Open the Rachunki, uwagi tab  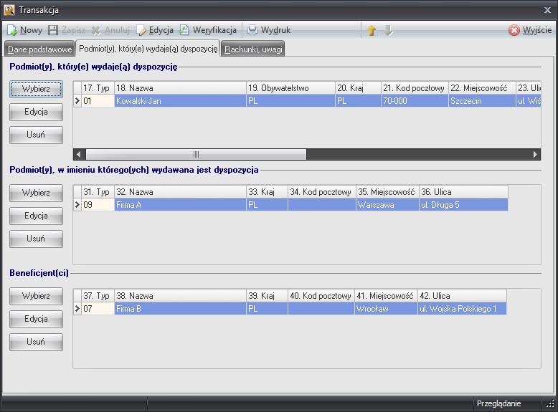pos(253,49)
